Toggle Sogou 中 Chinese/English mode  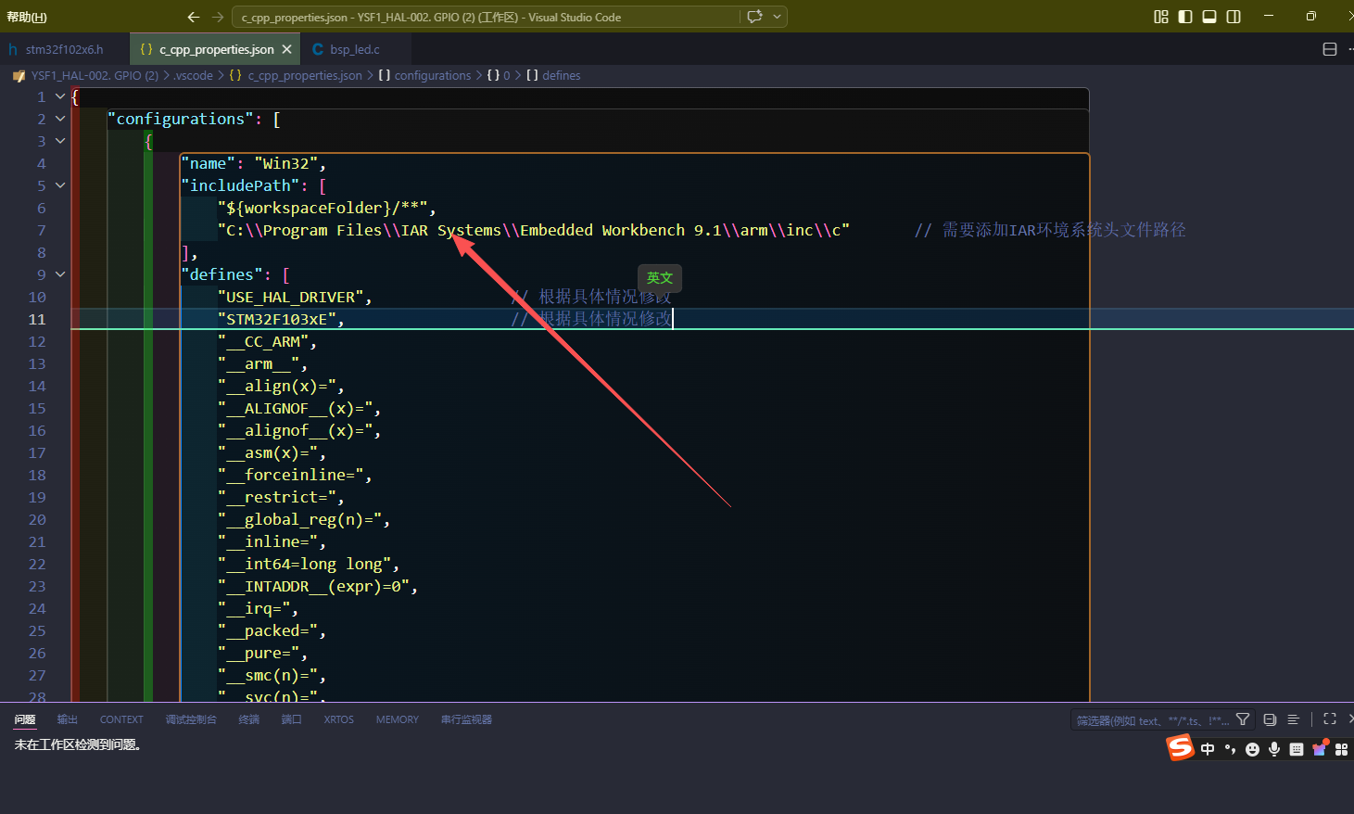[1208, 749]
